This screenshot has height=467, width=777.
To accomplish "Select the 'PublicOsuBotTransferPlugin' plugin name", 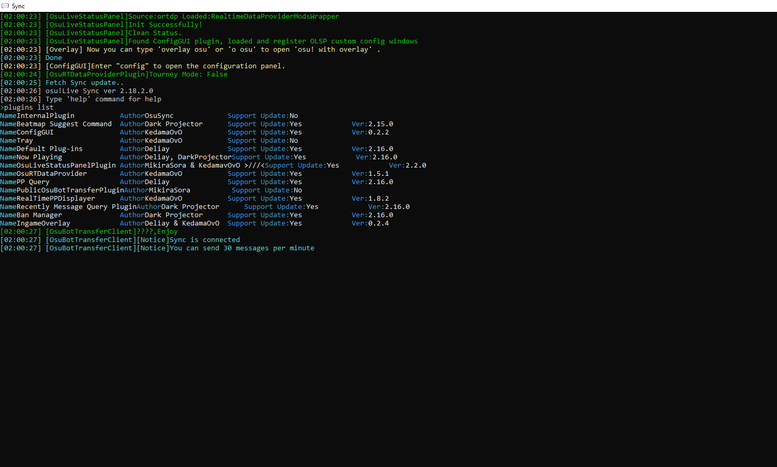I will [70, 190].
